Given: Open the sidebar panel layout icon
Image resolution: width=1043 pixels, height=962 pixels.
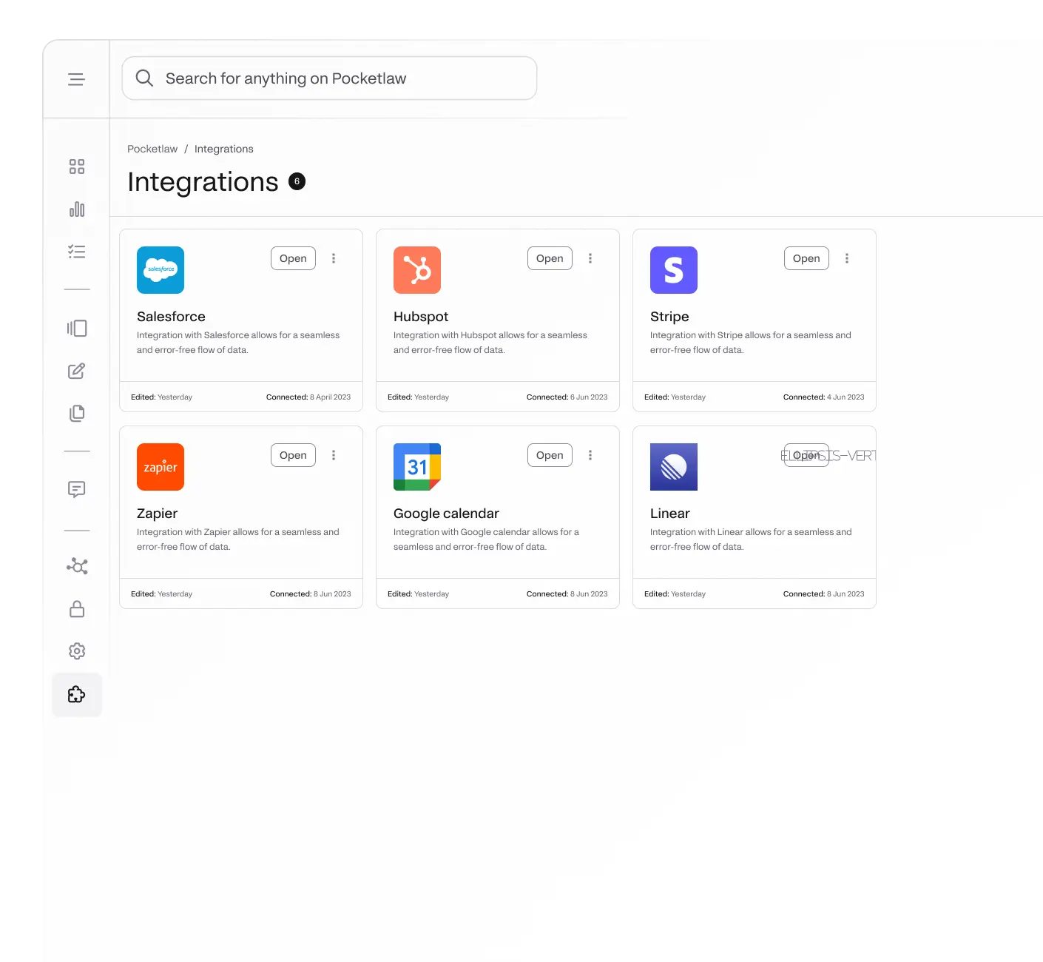Looking at the screenshot, I should click(77, 328).
